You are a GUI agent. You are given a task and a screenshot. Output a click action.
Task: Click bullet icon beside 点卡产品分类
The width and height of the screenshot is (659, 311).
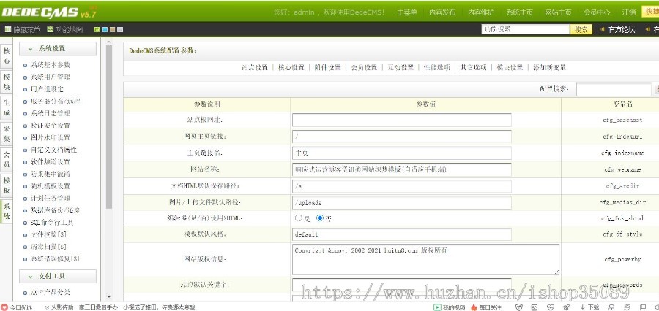point(25,293)
